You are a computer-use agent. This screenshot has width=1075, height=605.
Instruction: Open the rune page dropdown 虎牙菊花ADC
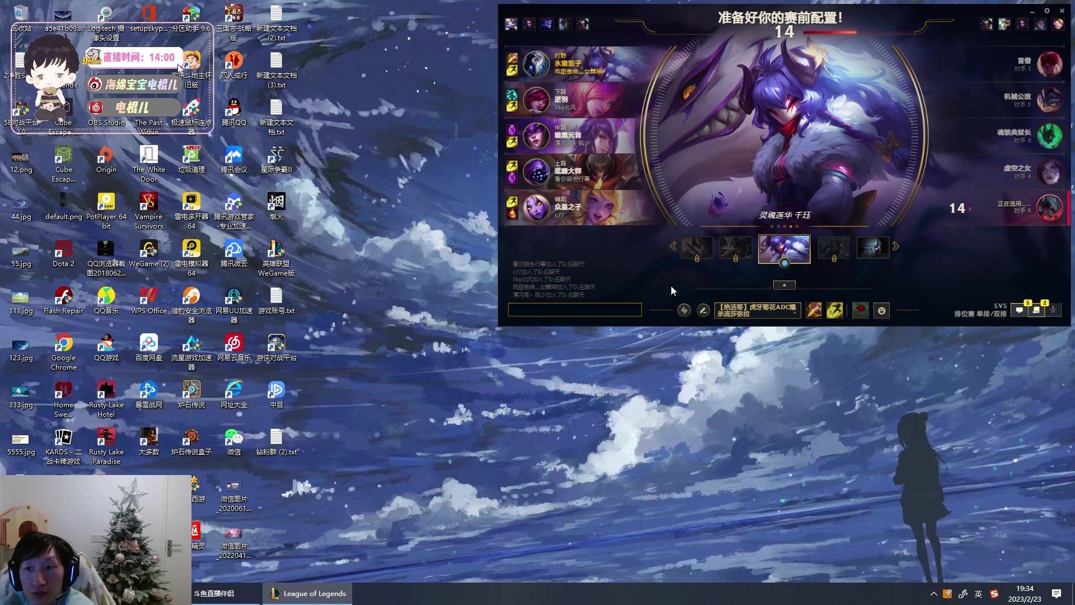click(757, 310)
